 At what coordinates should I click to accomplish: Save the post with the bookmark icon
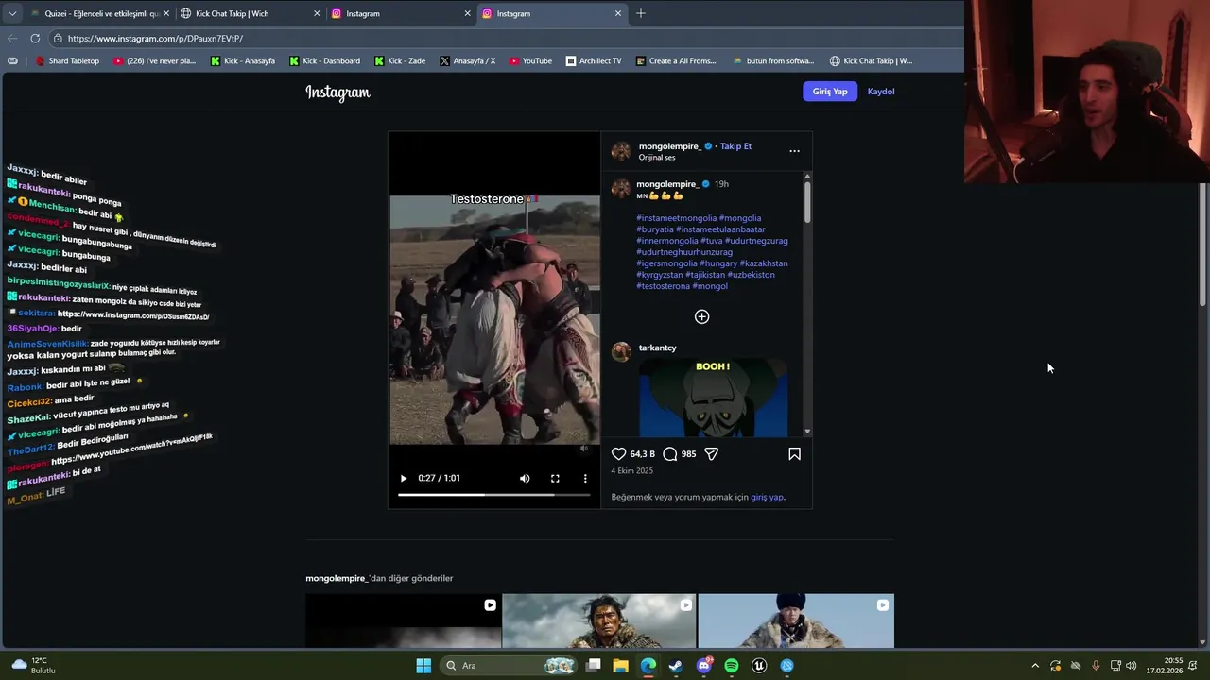pos(794,454)
